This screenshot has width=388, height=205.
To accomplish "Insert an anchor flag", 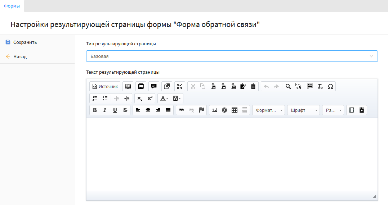I will point(201,110).
